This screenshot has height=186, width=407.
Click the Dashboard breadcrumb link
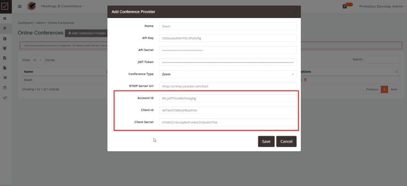pos(25,23)
